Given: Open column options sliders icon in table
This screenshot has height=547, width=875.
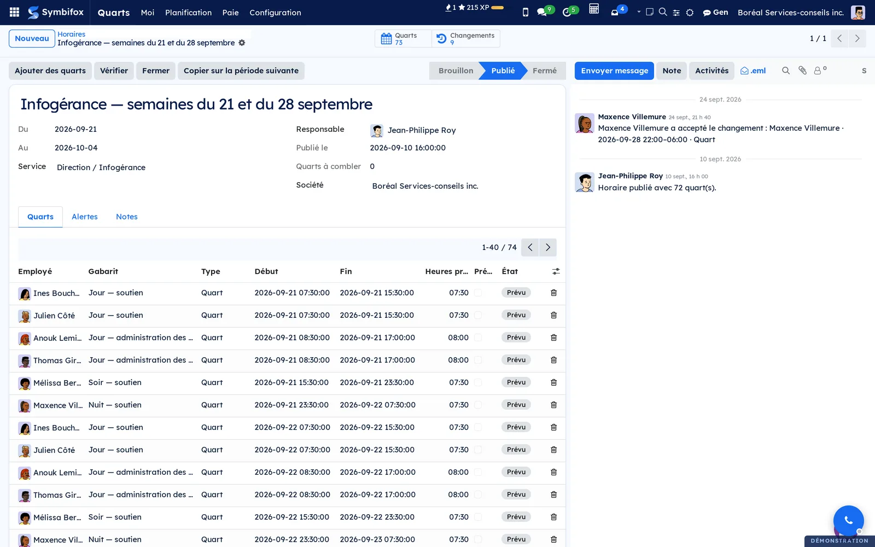Looking at the screenshot, I should 556,271.
